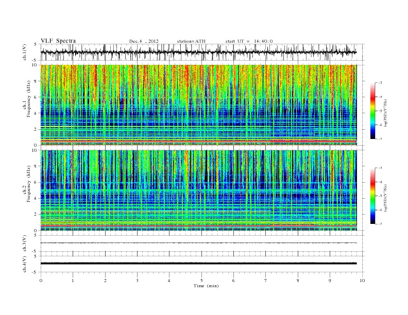Click the "4" tick on the time axis
This screenshot has width=408, height=315.
(169, 281)
